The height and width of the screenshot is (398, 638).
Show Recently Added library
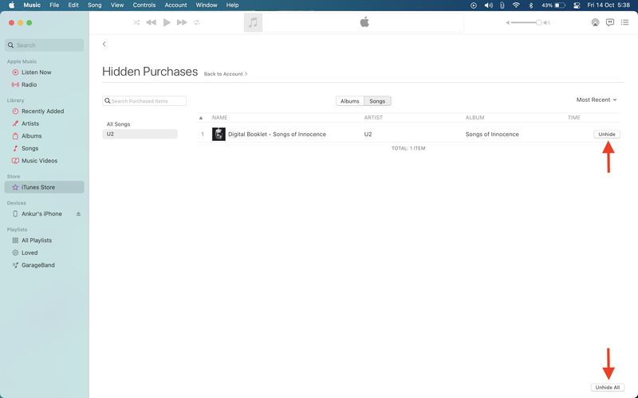coord(42,111)
